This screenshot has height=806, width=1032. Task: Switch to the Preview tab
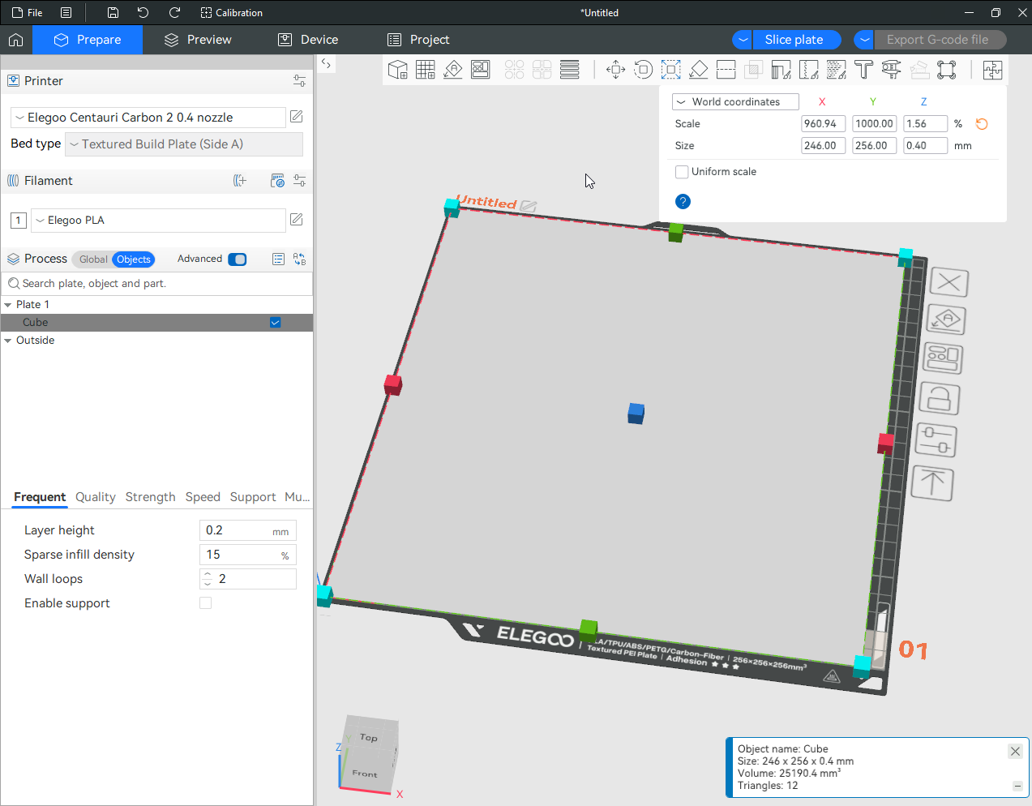pos(198,40)
